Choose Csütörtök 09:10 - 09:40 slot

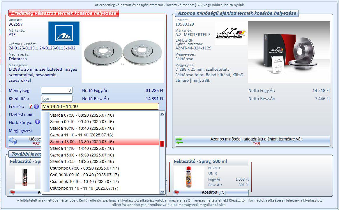point(105,175)
